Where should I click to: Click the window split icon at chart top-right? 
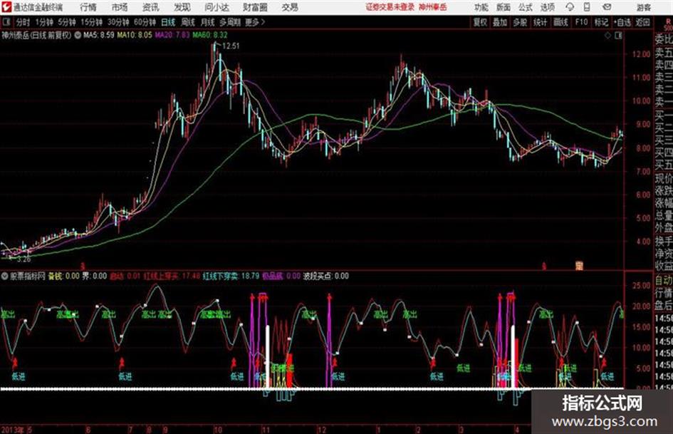[618, 36]
